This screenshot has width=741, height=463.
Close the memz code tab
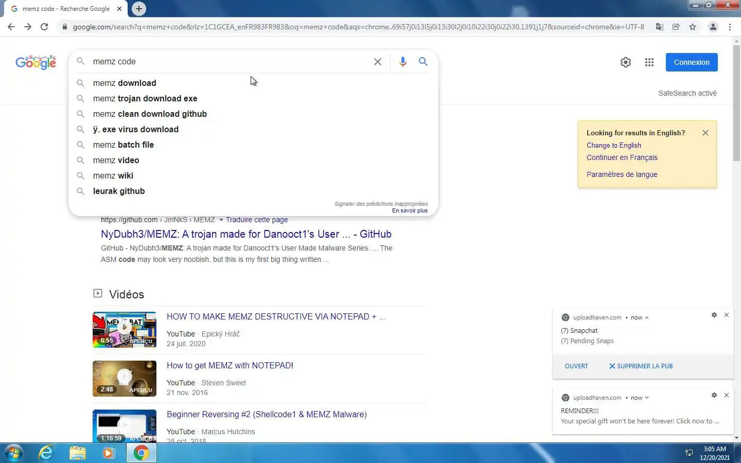coord(119,9)
